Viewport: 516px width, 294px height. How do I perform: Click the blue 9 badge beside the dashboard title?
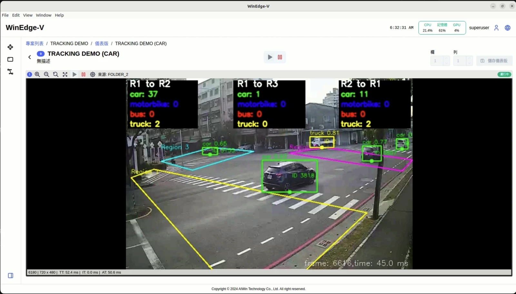[41, 54]
